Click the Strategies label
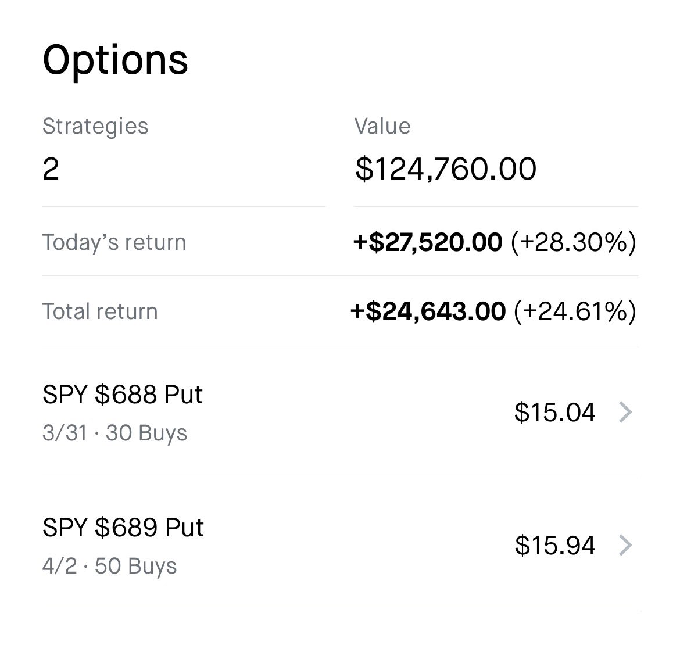The height and width of the screenshot is (645, 680). (95, 126)
